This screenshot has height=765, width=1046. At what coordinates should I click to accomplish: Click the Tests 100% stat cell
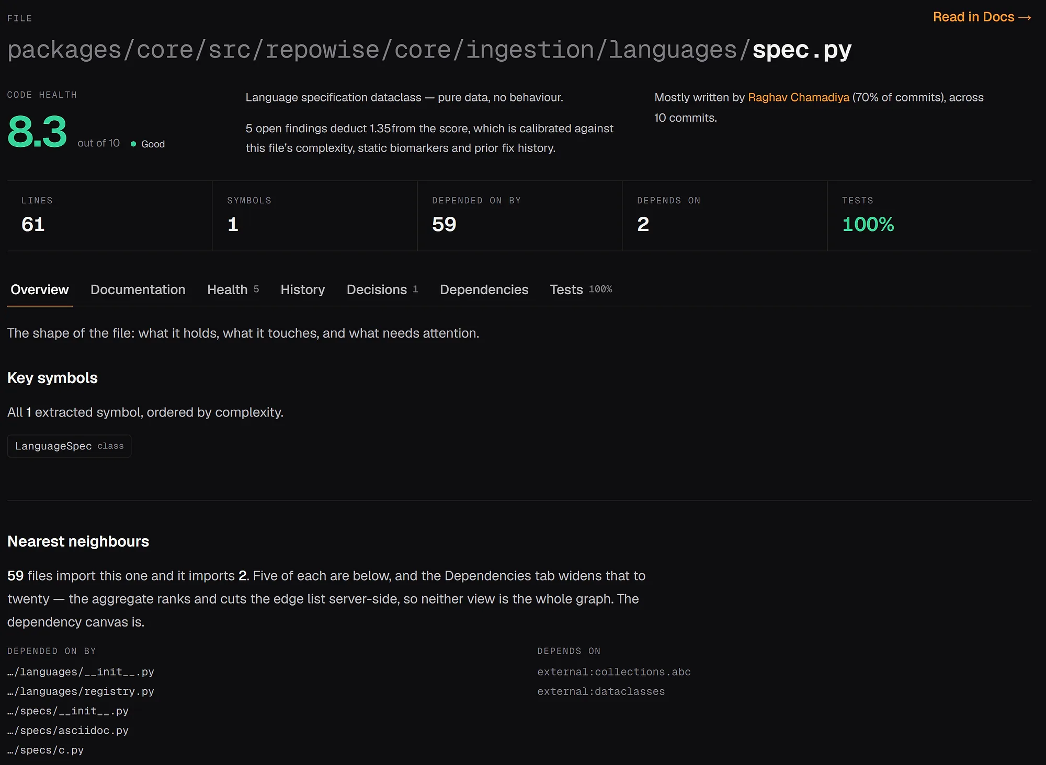click(x=930, y=216)
